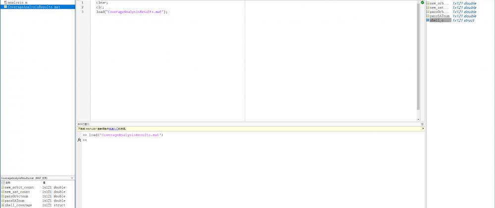
Task: Click the command window actions icon
Action: pos(423,124)
